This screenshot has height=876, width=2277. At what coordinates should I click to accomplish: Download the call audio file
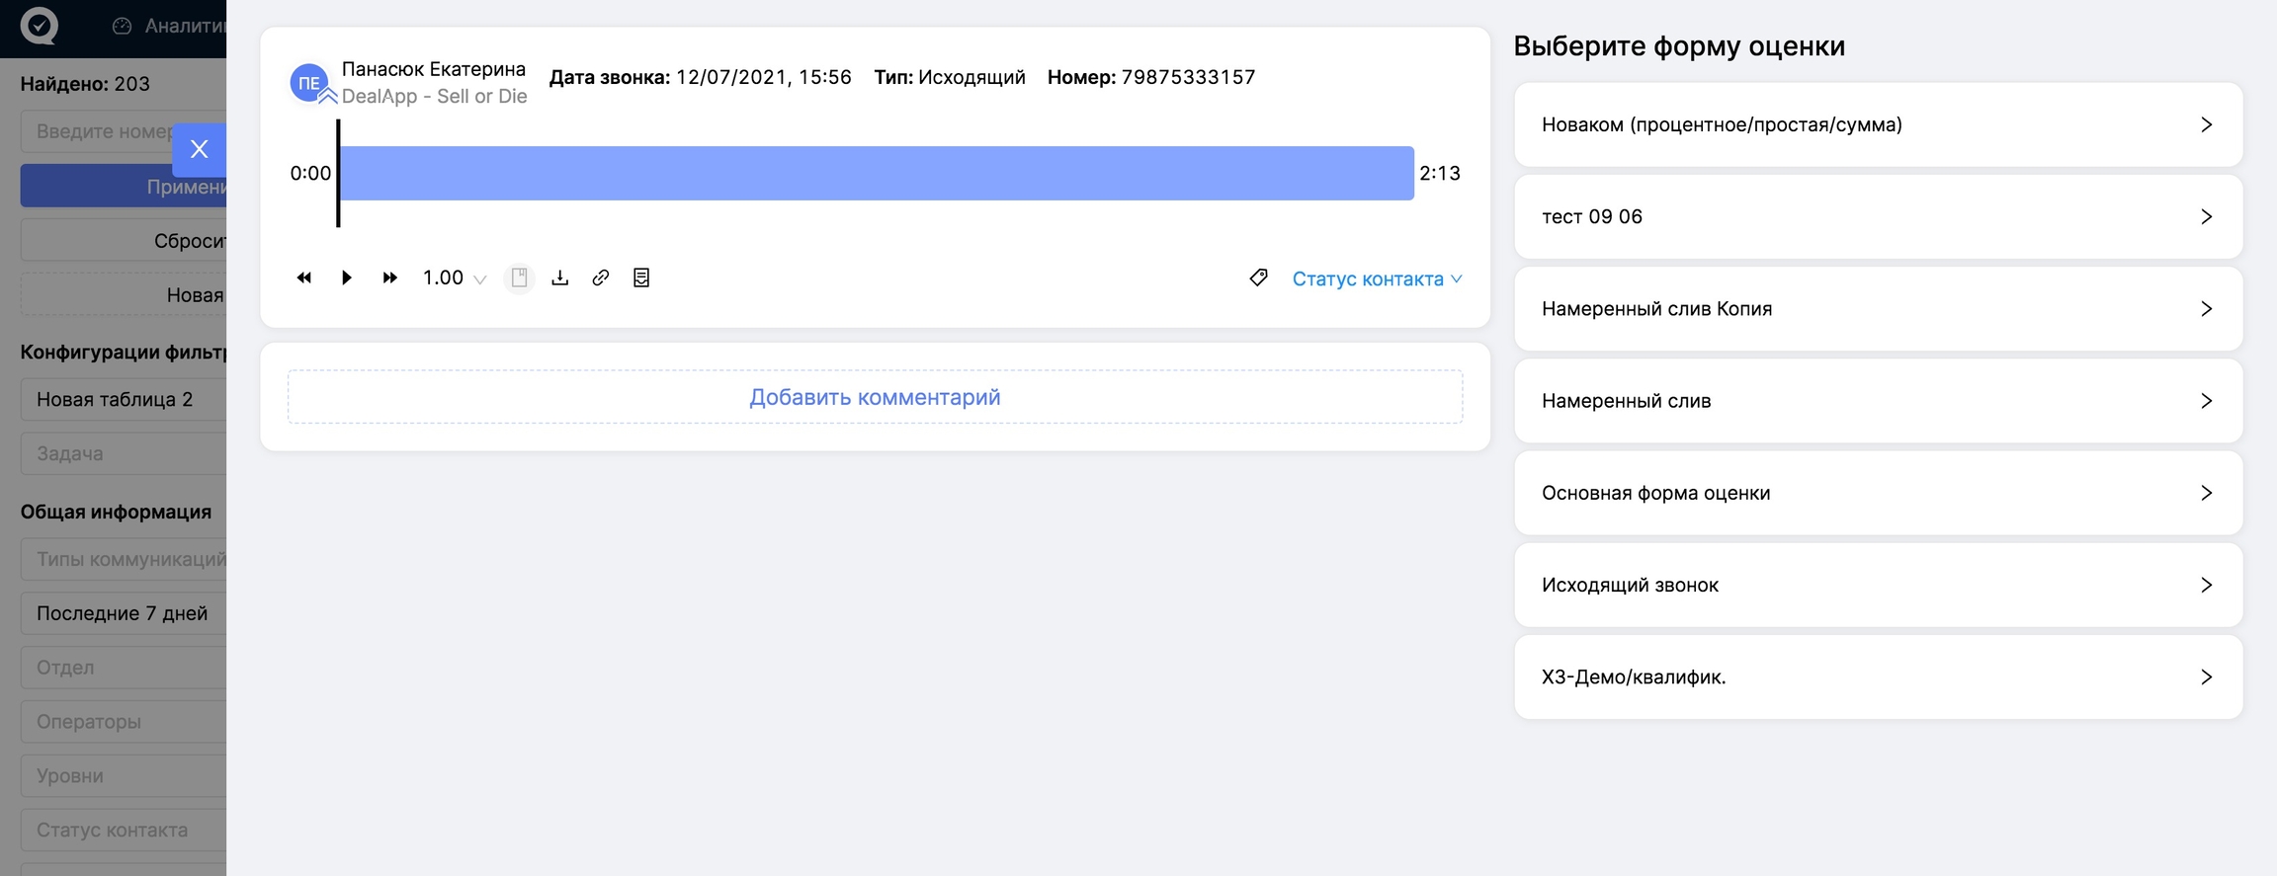[560, 278]
